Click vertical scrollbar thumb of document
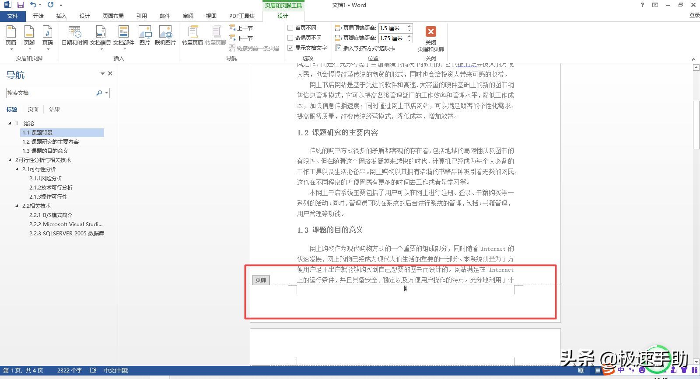 pos(696,125)
